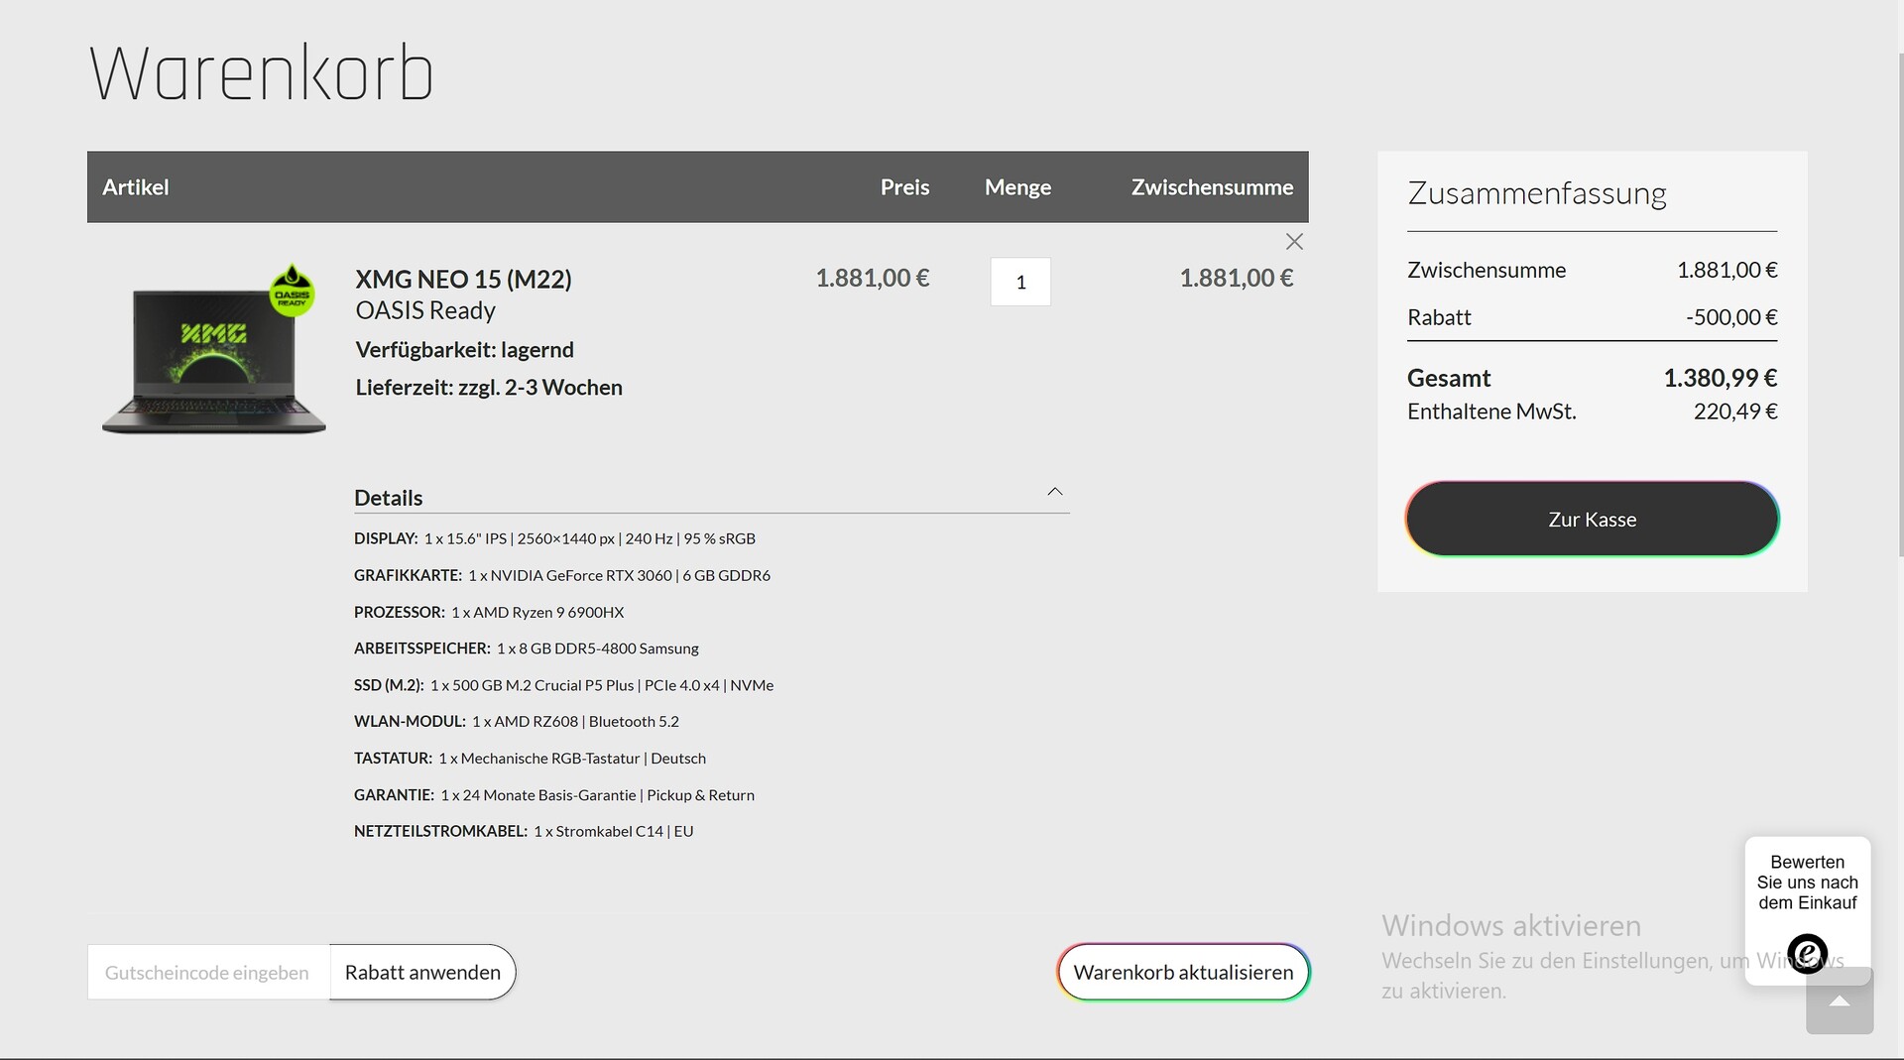Click the page's vertical scrollbar
This screenshot has width=1904, height=1060.
(1899, 297)
